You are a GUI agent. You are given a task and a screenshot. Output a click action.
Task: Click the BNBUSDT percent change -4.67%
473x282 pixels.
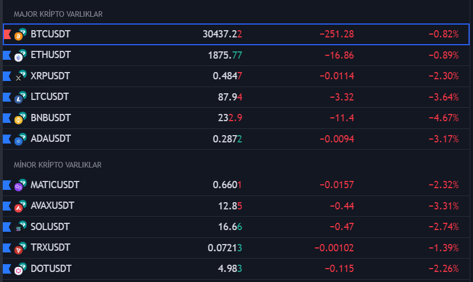click(x=443, y=118)
